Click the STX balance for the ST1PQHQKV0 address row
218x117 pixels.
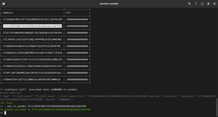tap(77, 19)
